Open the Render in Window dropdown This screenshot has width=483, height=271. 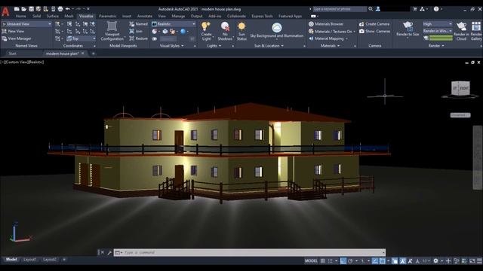tap(438, 31)
